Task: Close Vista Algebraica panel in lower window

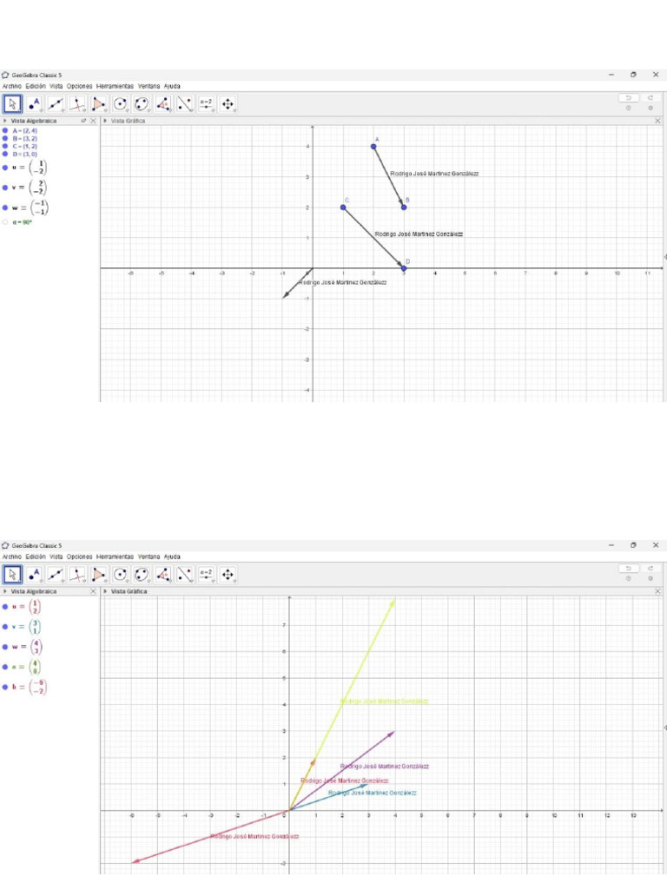Action: [x=94, y=591]
